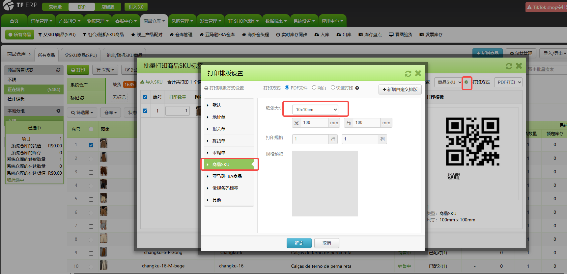Open 入库 from the warehouse toolbar
567x274 pixels.
(x=322, y=35)
